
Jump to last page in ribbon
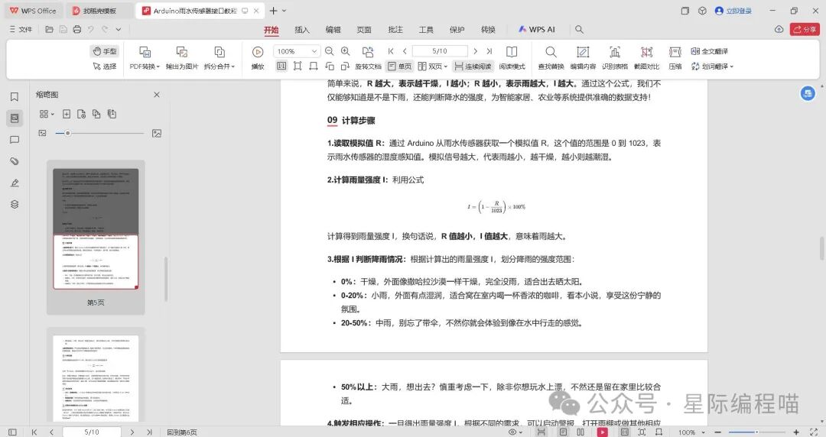489,51
